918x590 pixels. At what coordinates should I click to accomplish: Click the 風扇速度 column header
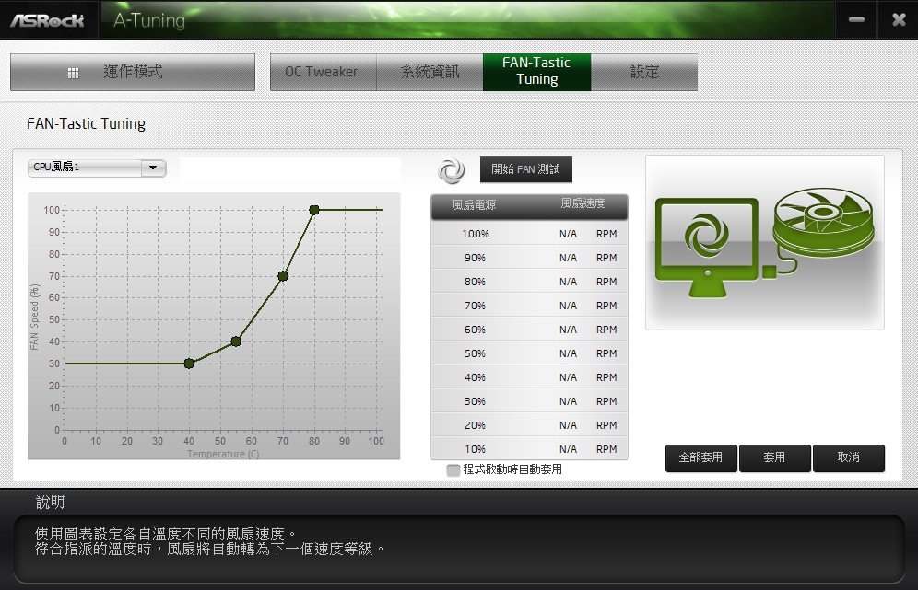[583, 203]
